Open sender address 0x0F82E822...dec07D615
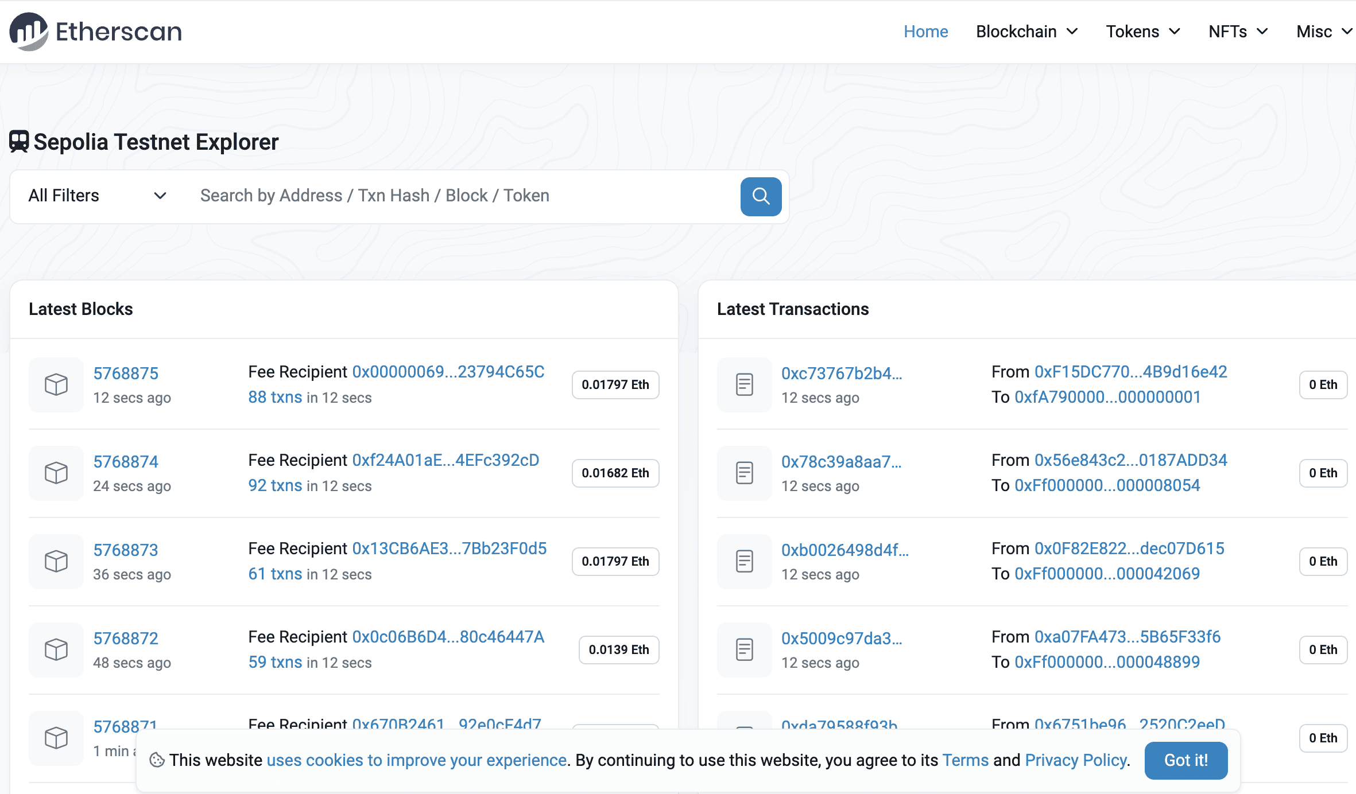 coord(1130,548)
